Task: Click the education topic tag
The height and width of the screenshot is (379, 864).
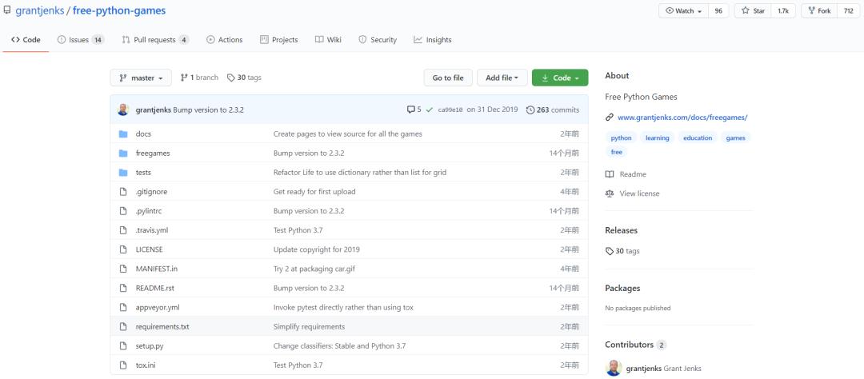Action: click(x=698, y=138)
